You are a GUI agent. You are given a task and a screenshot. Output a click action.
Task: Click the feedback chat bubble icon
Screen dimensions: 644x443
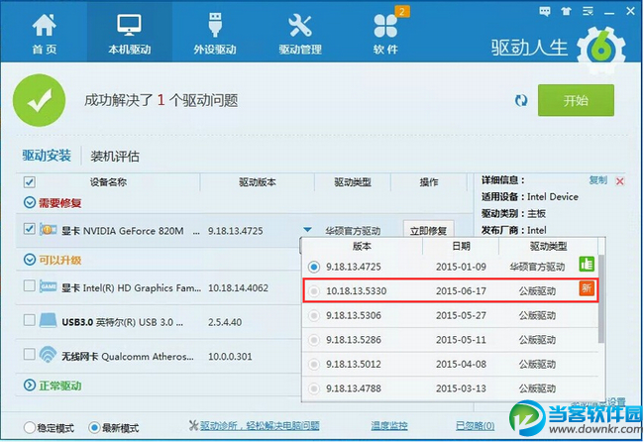click(545, 11)
